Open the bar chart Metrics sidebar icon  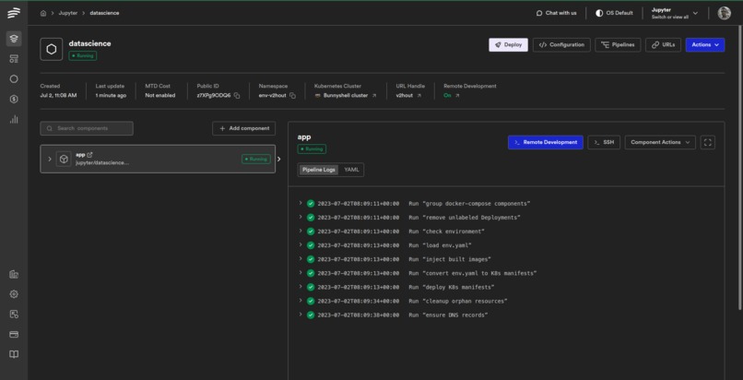pos(14,119)
